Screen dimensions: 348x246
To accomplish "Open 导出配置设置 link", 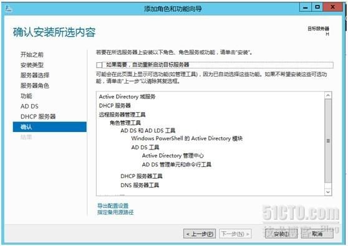I will (x=113, y=206).
